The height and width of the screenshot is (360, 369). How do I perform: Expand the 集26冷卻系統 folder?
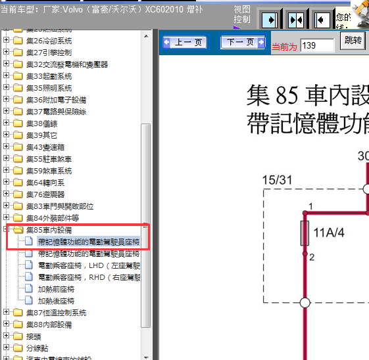[x=6, y=40]
